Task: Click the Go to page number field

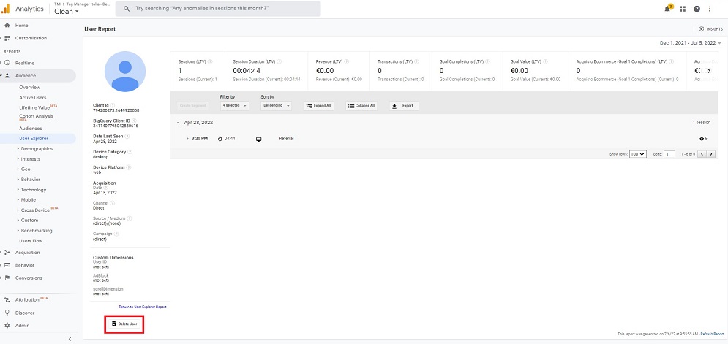Action: (x=669, y=154)
